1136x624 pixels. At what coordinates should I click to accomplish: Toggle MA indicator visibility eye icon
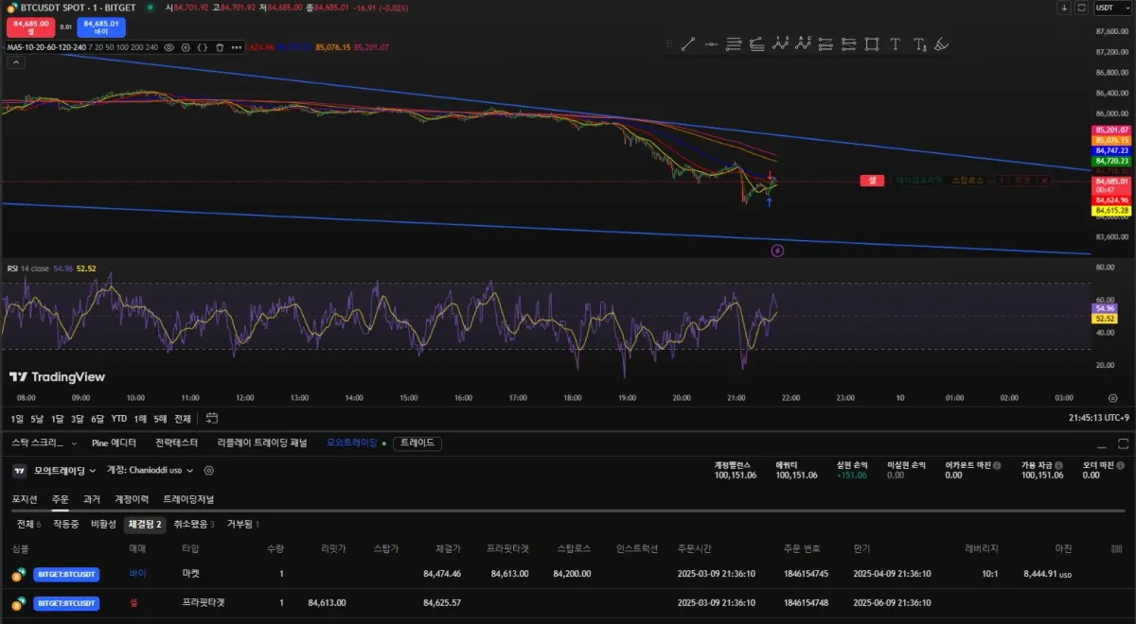pos(169,46)
